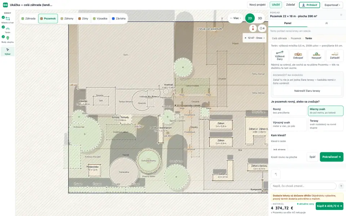Click the Napíš, čo chceš zmeniť field
346x216 pixels.
303,186
